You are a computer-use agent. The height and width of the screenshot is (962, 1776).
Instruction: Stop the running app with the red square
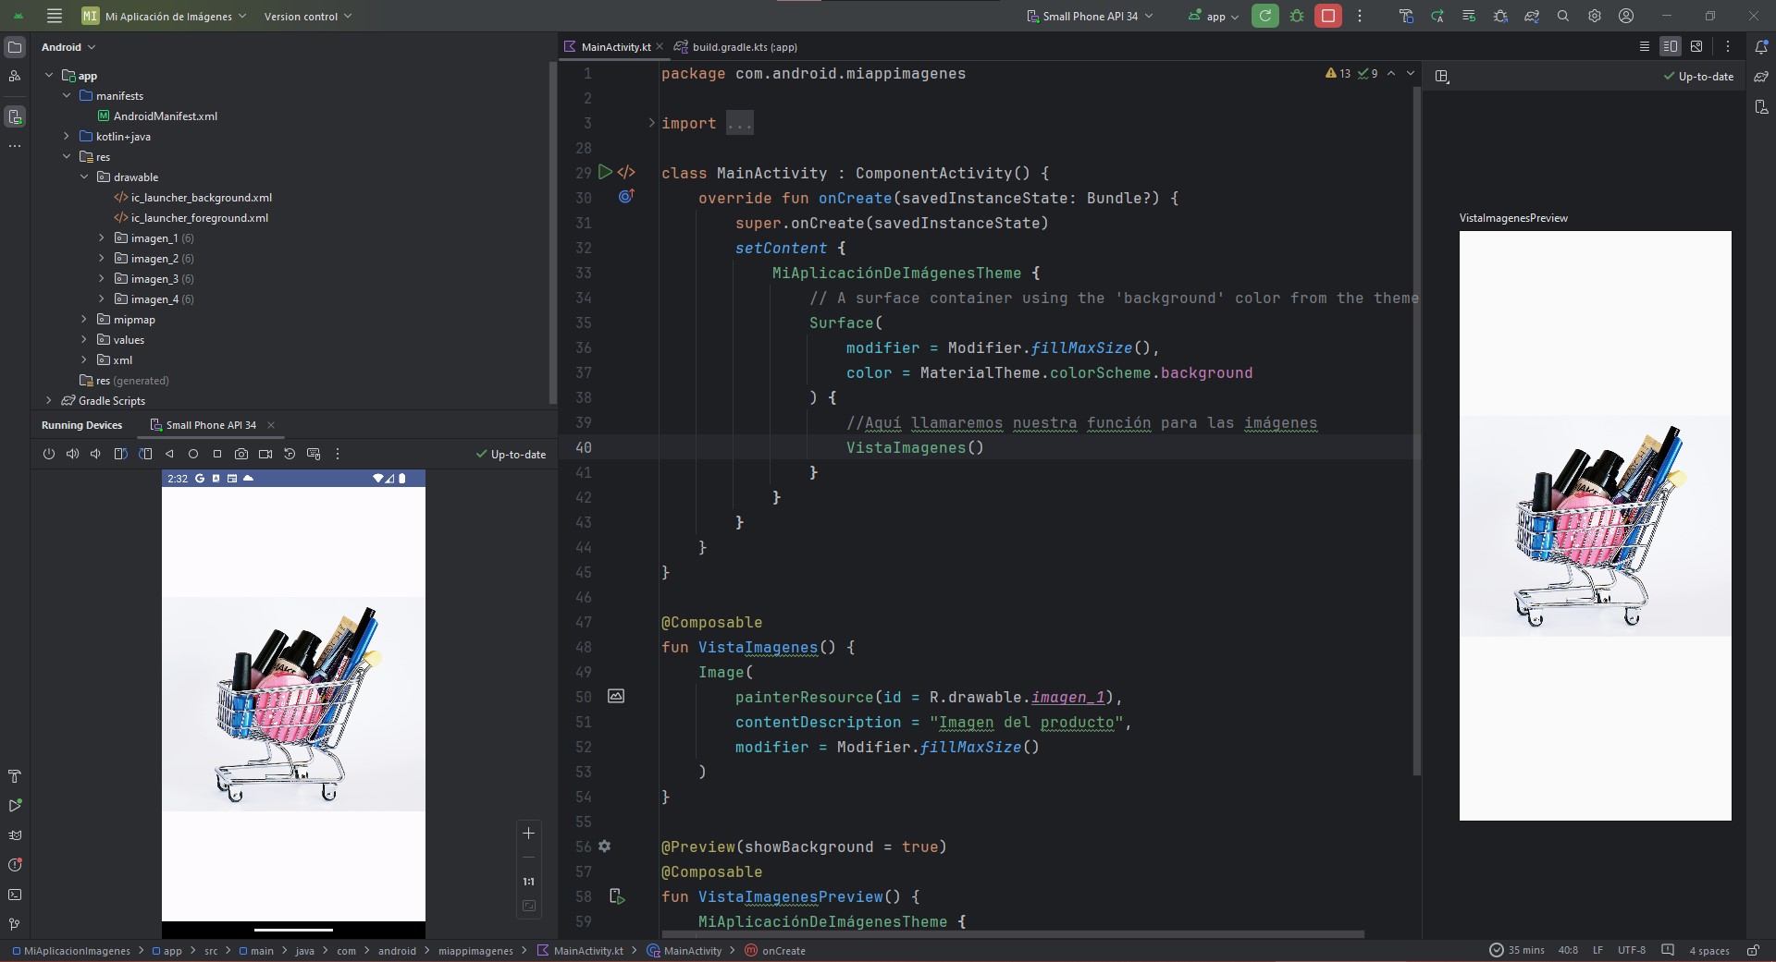tap(1327, 16)
